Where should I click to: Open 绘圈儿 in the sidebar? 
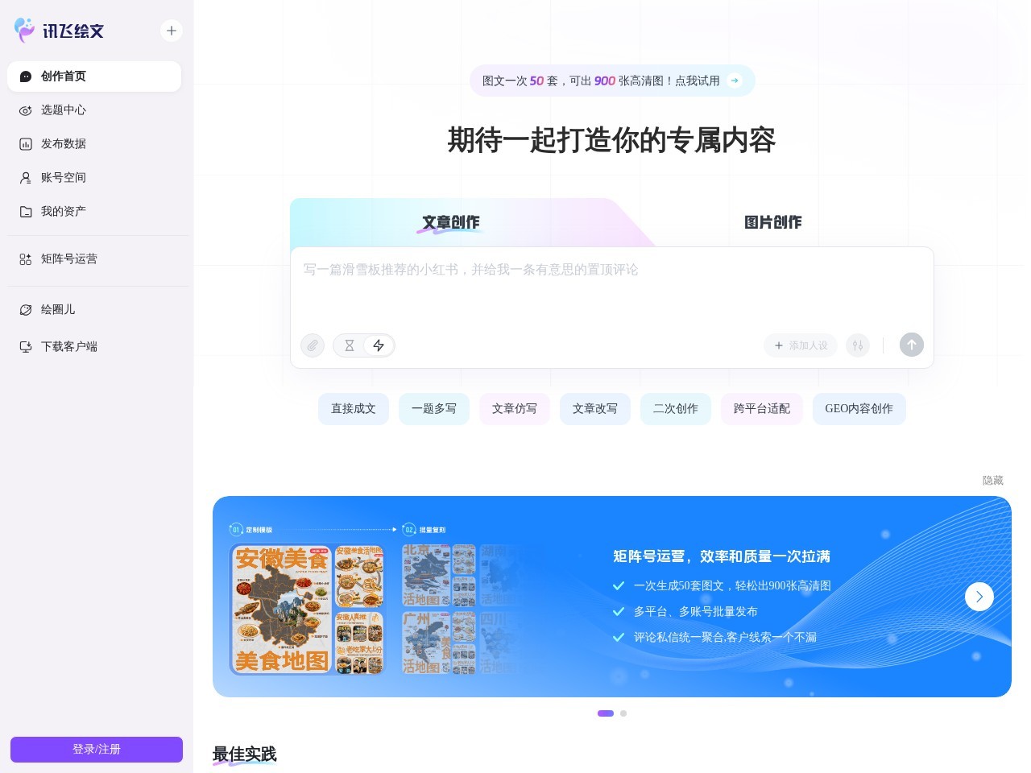tap(94, 310)
